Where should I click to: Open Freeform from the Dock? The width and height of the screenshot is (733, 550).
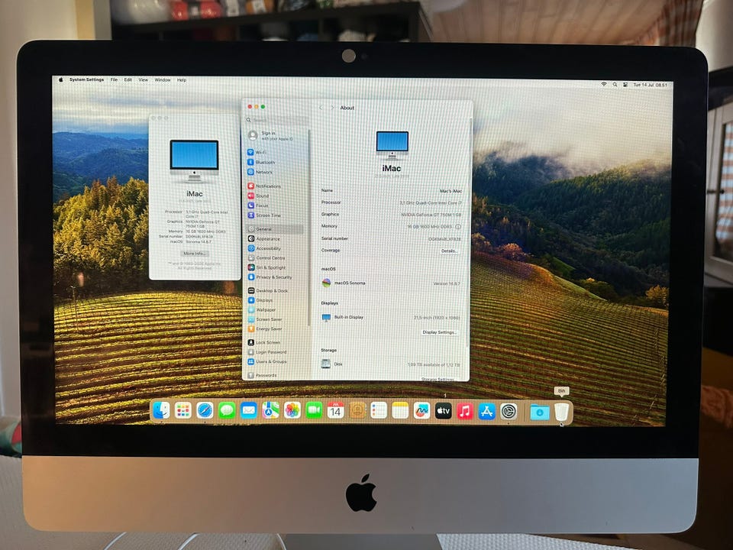(421, 411)
